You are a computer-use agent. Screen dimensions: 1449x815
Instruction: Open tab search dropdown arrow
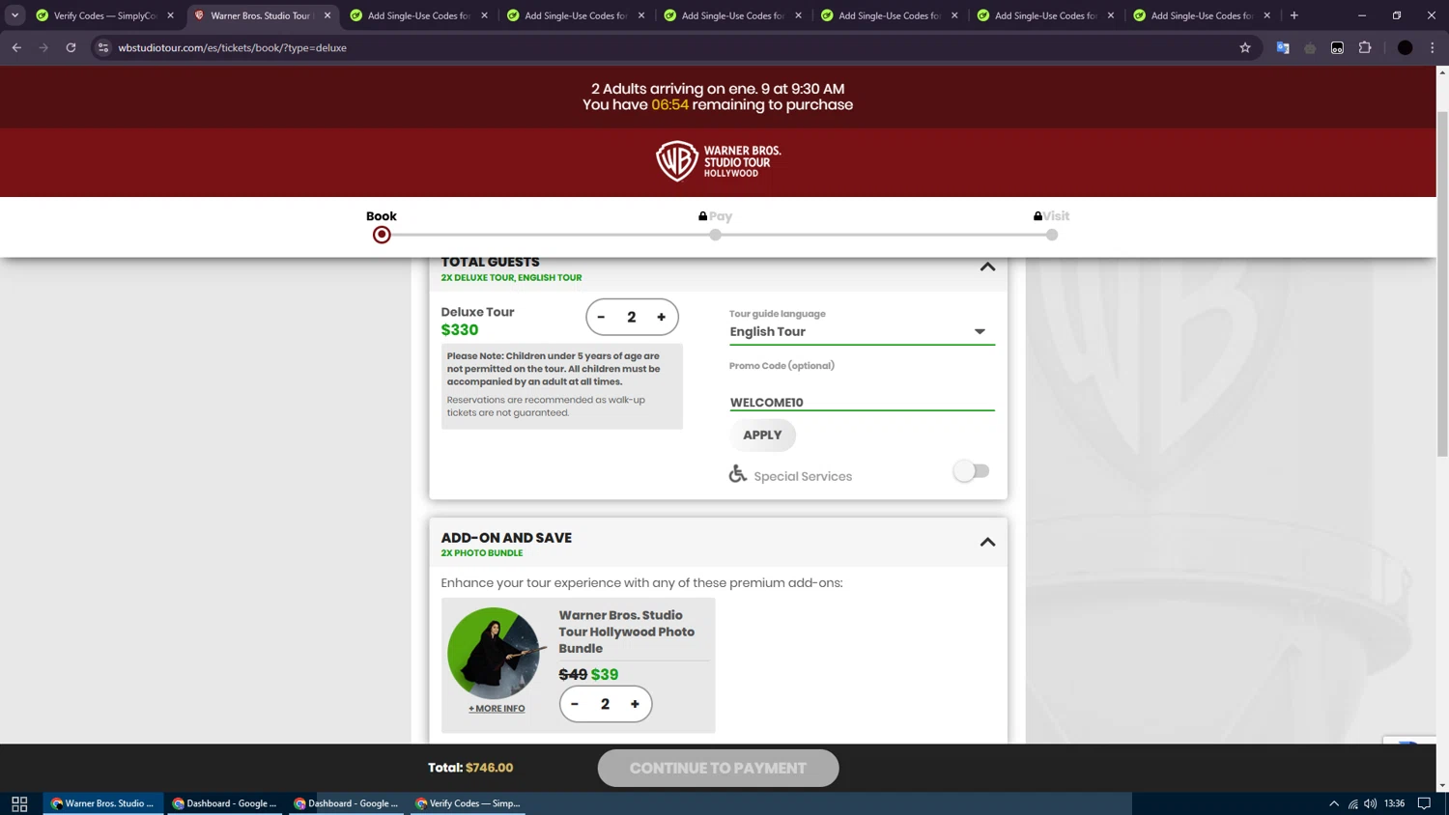point(14,15)
